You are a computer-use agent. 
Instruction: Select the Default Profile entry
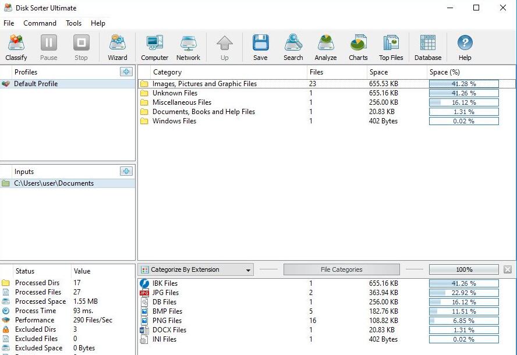coord(68,84)
